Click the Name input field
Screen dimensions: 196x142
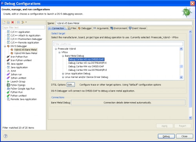coord(124,23)
